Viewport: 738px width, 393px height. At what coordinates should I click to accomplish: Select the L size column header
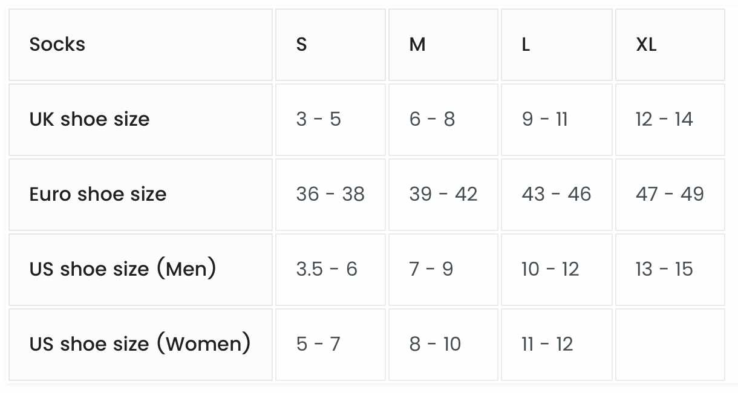[x=557, y=45]
